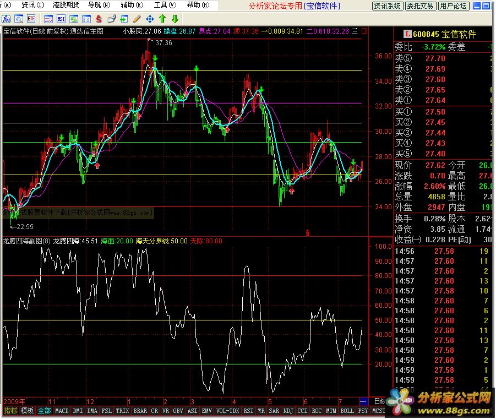Viewport: 496px width, 419px height.
Task: Open the formula f(x) toolbar icon
Action: point(6,19)
